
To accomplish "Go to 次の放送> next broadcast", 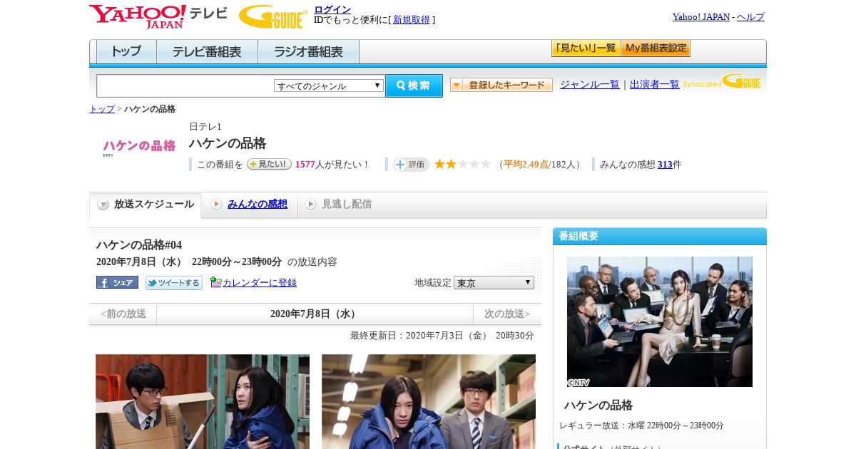I will [507, 314].
